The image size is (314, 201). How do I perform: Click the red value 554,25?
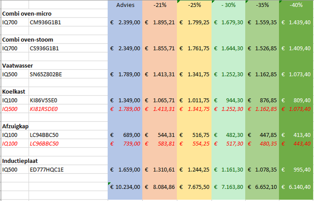(x=194, y=144)
